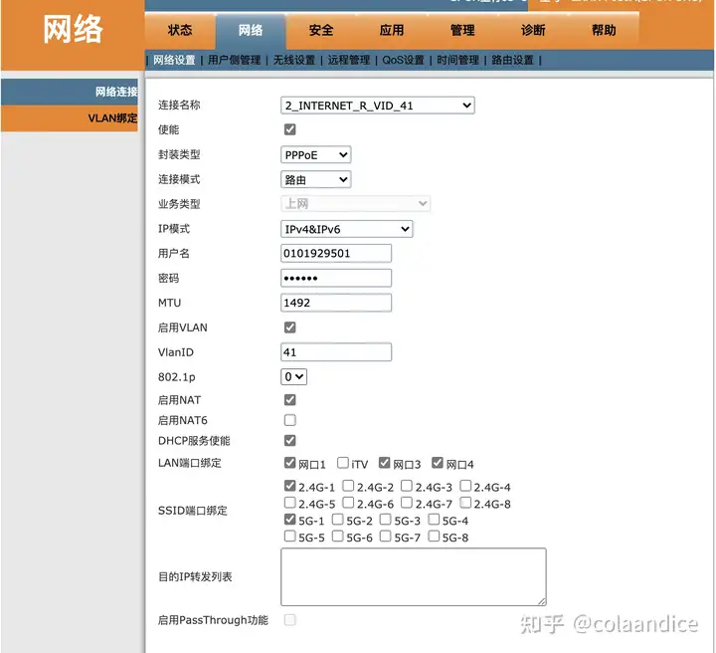The image size is (716, 653).
Task: Uncheck the 网口4 LAN port checkbox
Action: pos(438,463)
